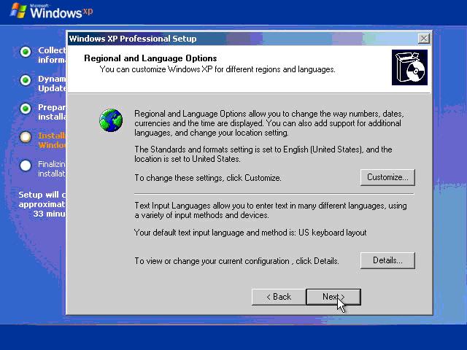Close the Windows XP Professional Setup dialog
Screen dimensions: 467x350
tap(423, 39)
